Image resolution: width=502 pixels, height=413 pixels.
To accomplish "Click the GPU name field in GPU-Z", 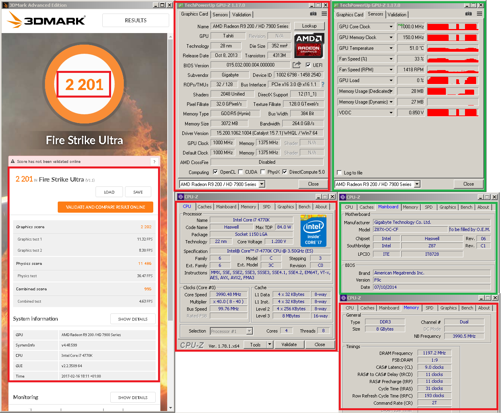I will 251,26.
